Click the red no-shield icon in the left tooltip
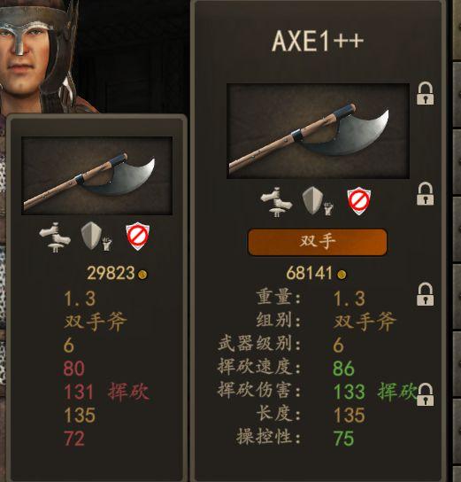Image resolution: width=461 pixels, height=482 pixels. point(137,236)
